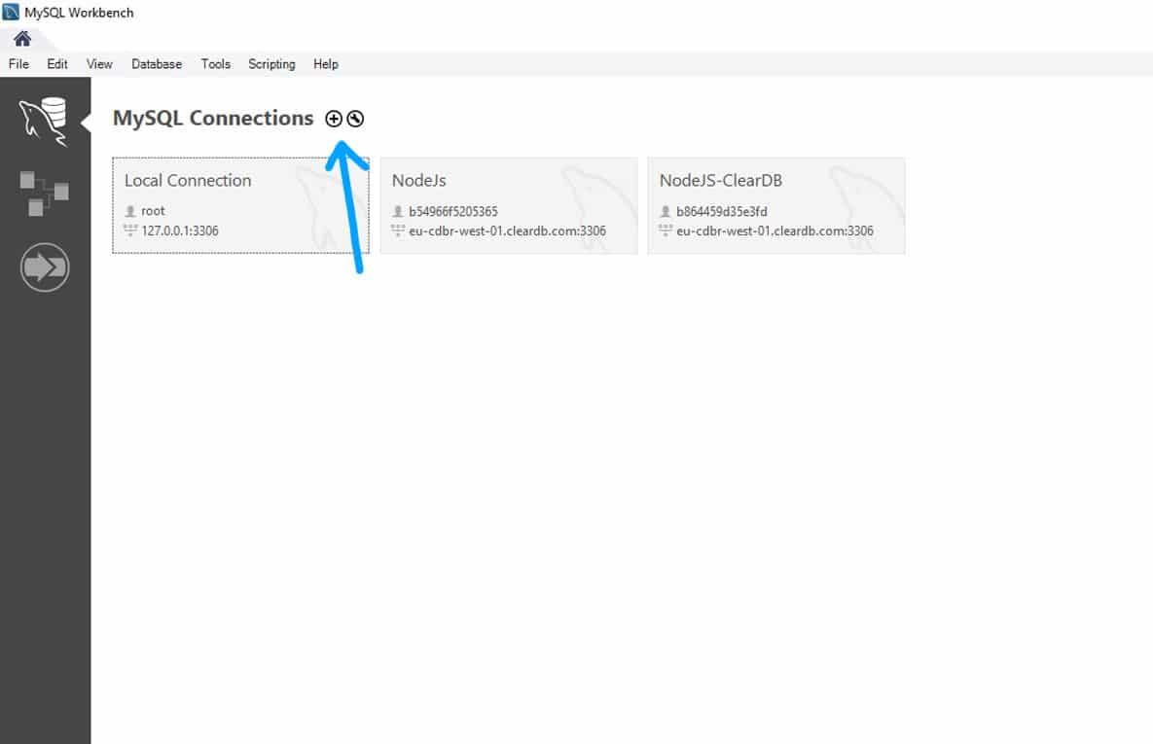Screen dimensions: 1153x744
Task: Open the Migration wizard sidebar icon
Action: click(45, 267)
